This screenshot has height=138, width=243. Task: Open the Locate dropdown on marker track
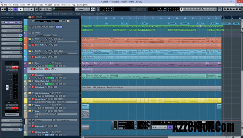[39, 21]
